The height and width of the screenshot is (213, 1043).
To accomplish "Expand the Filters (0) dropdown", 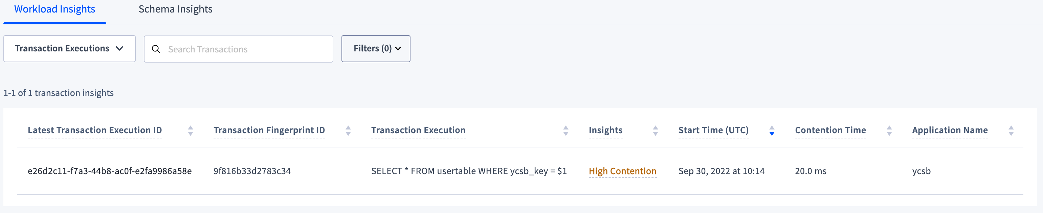I will (x=375, y=48).
